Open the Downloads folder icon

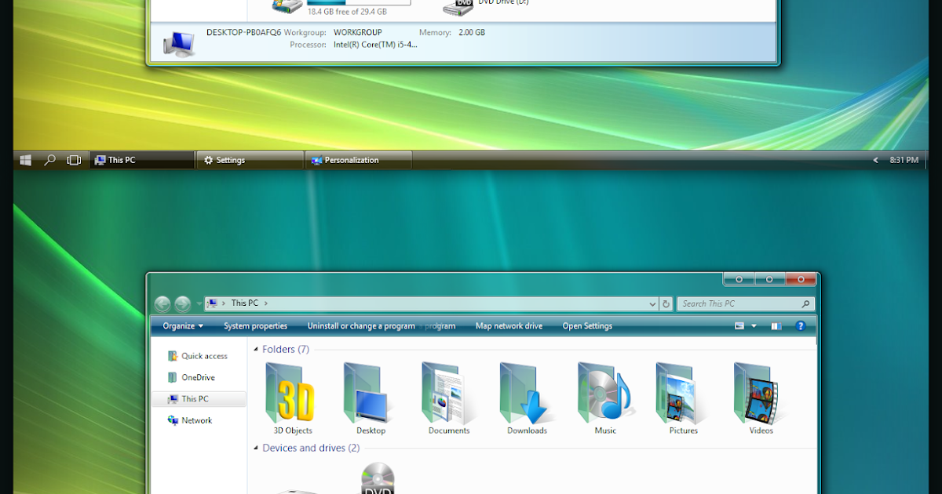pyautogui.click(x=527, y=392)
